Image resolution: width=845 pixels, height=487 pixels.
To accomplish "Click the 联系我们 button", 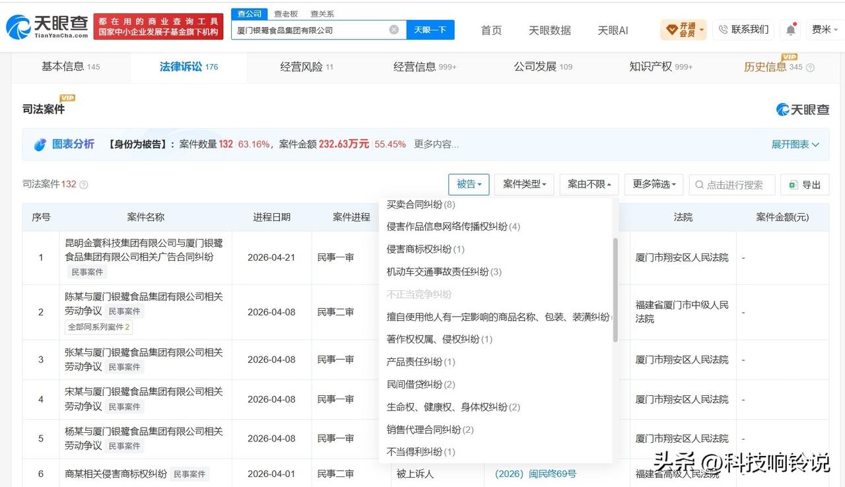I will (743, 30).
